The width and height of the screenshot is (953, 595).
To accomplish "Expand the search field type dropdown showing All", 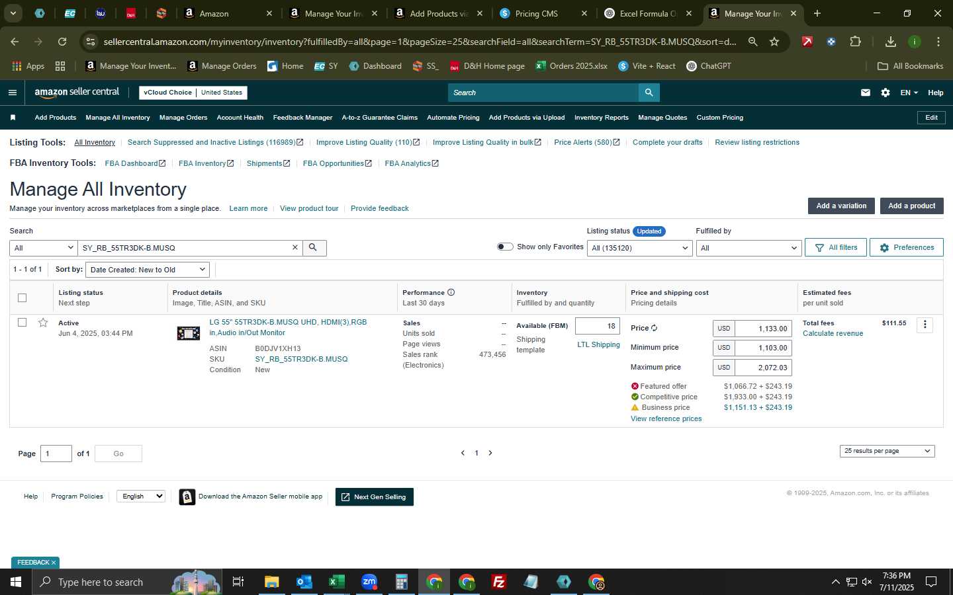I will pos(44,248).
